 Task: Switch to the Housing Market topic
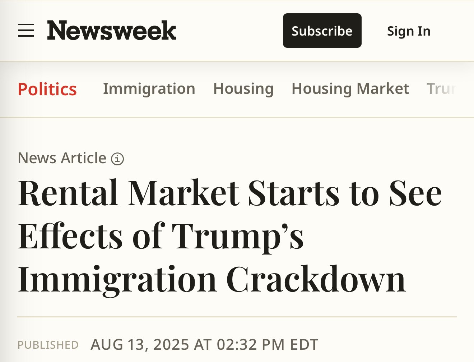(x=350, y=89)
